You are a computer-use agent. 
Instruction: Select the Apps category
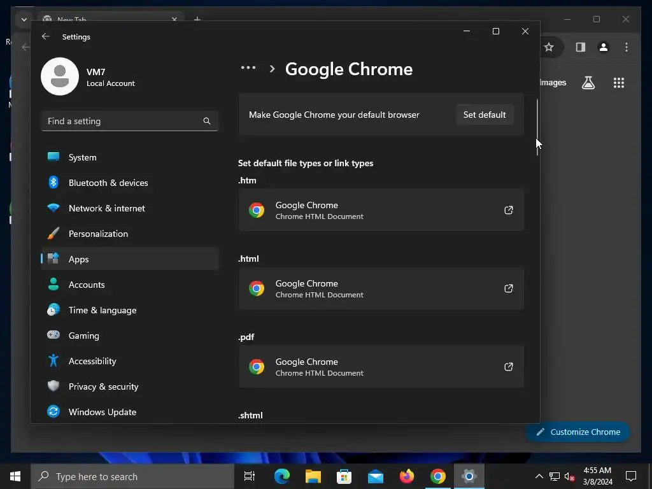pos(130,259)
